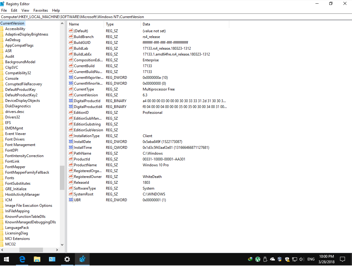Screen dimensions: 352x266
Task: Click the DWORD icon beside UBR
Action: (x=71, y=200)
